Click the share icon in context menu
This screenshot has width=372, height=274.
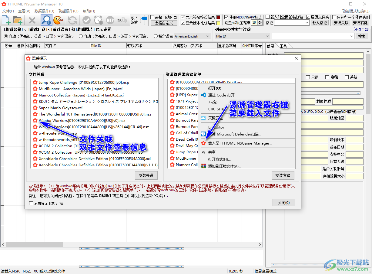click(203, 152)
